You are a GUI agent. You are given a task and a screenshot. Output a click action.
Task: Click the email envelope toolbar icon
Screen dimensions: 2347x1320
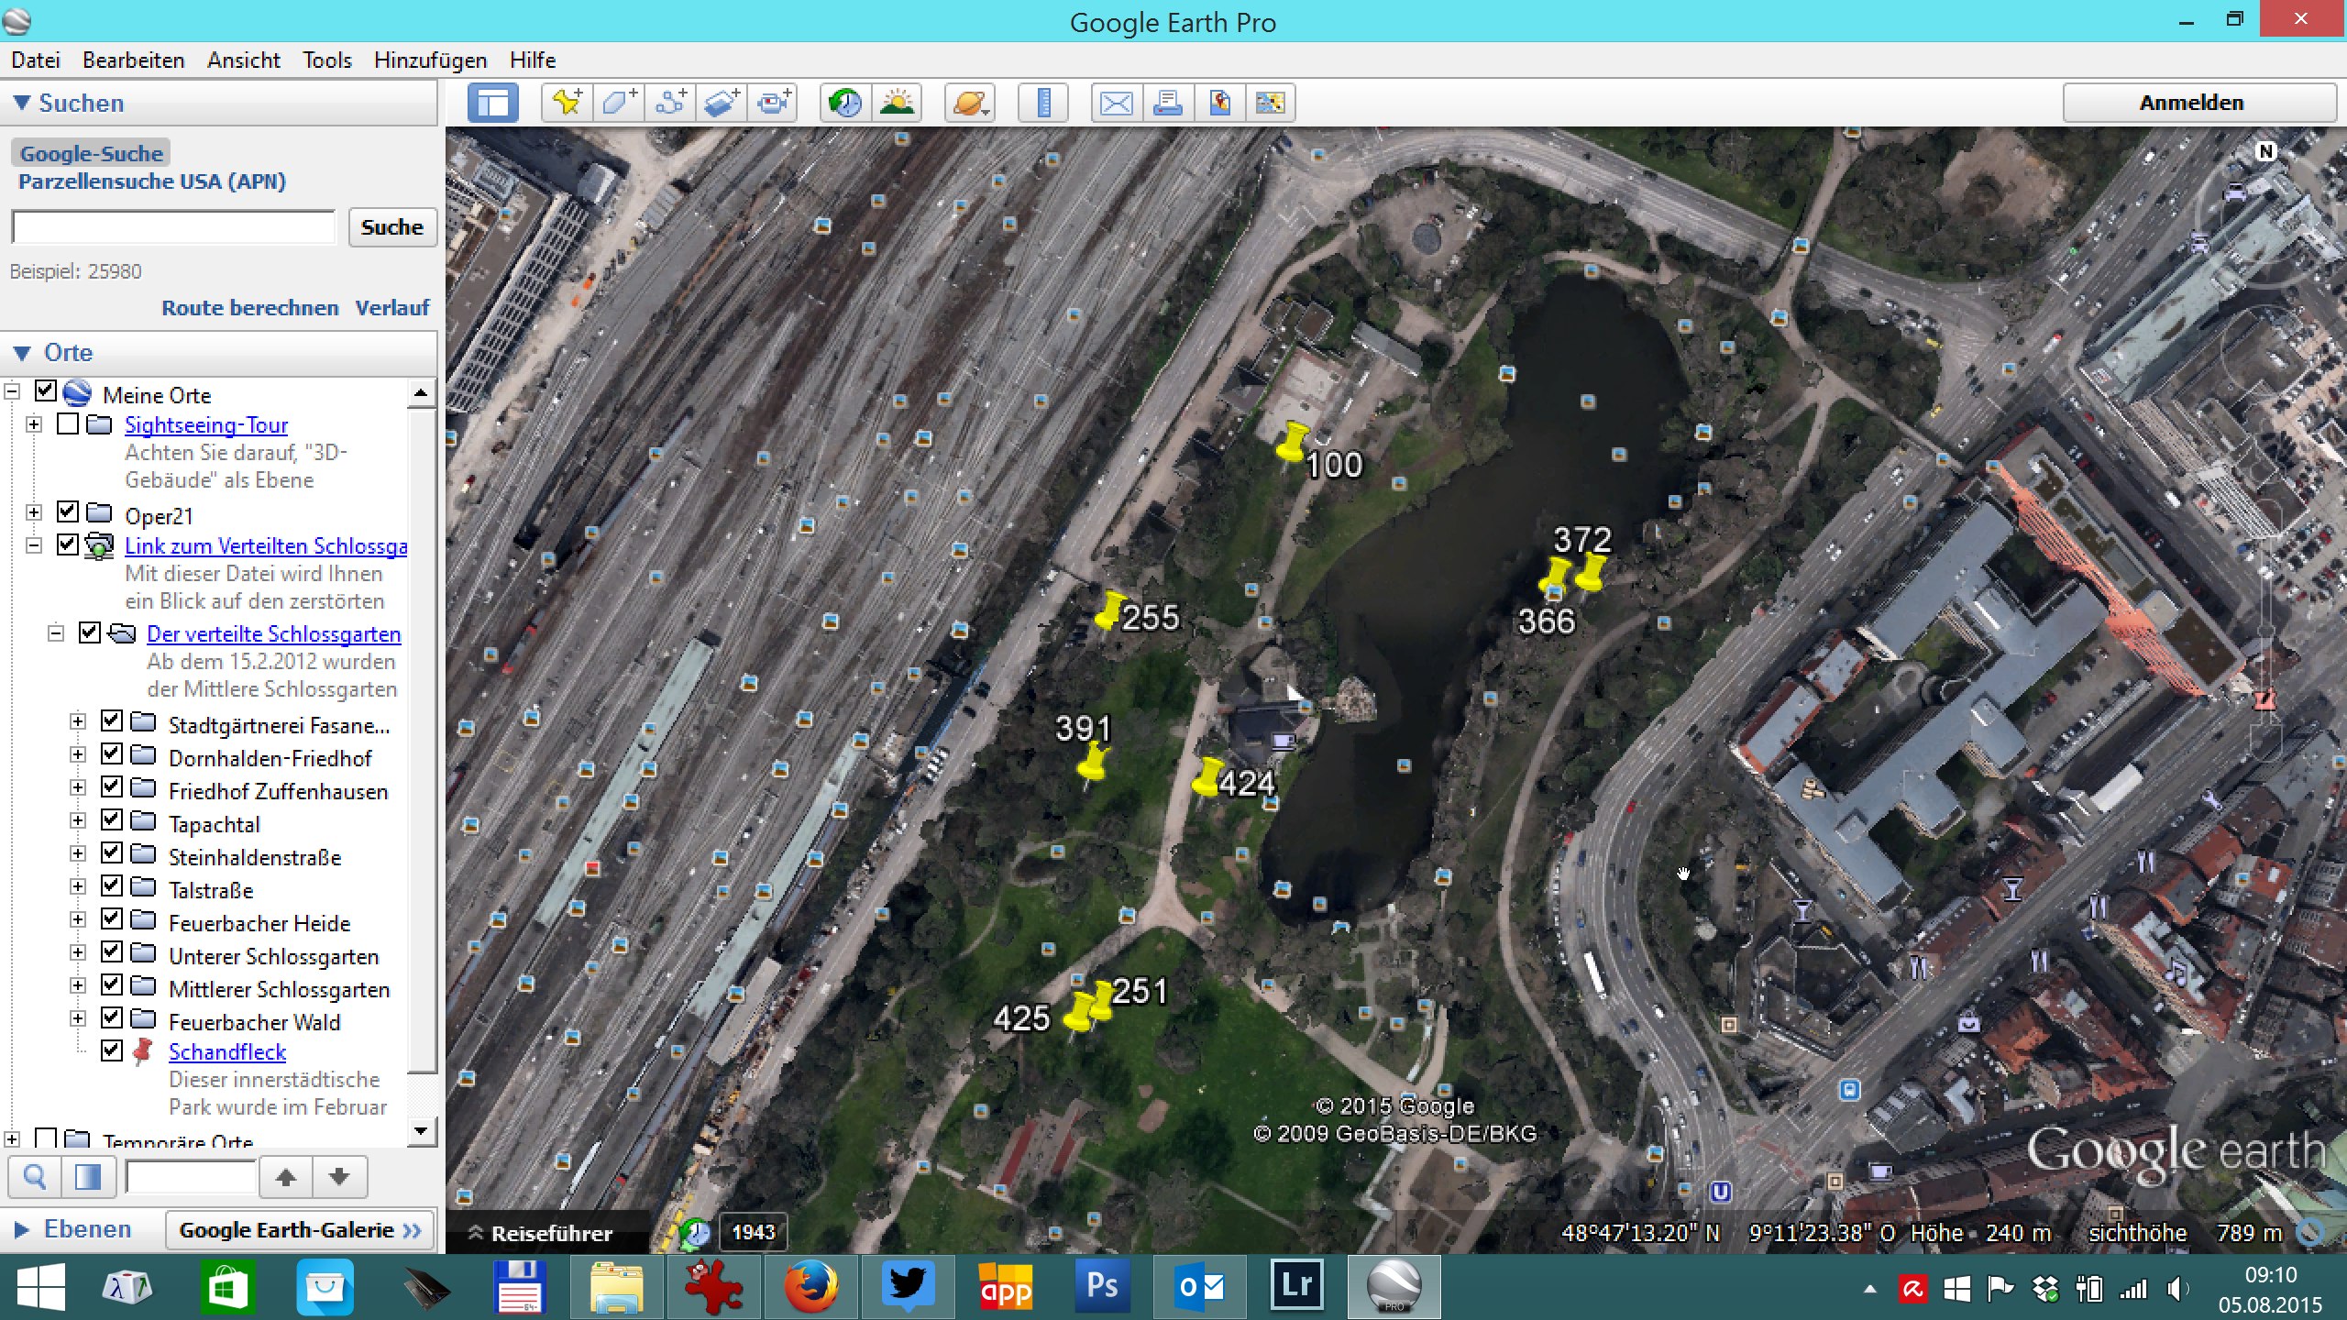coord(1116,103)
